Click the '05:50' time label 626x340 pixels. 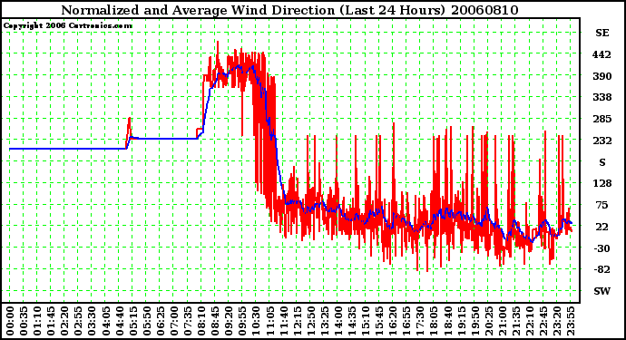[x=146, y=321]
